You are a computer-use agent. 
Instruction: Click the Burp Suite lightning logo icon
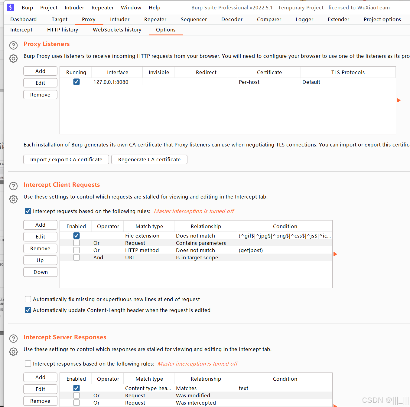(x=11, y=7)
